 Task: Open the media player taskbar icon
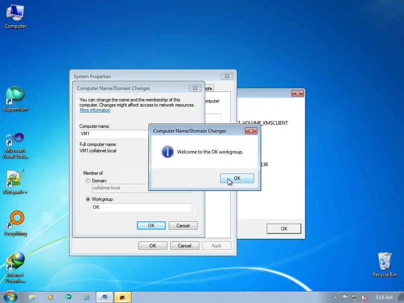point(50,297)
